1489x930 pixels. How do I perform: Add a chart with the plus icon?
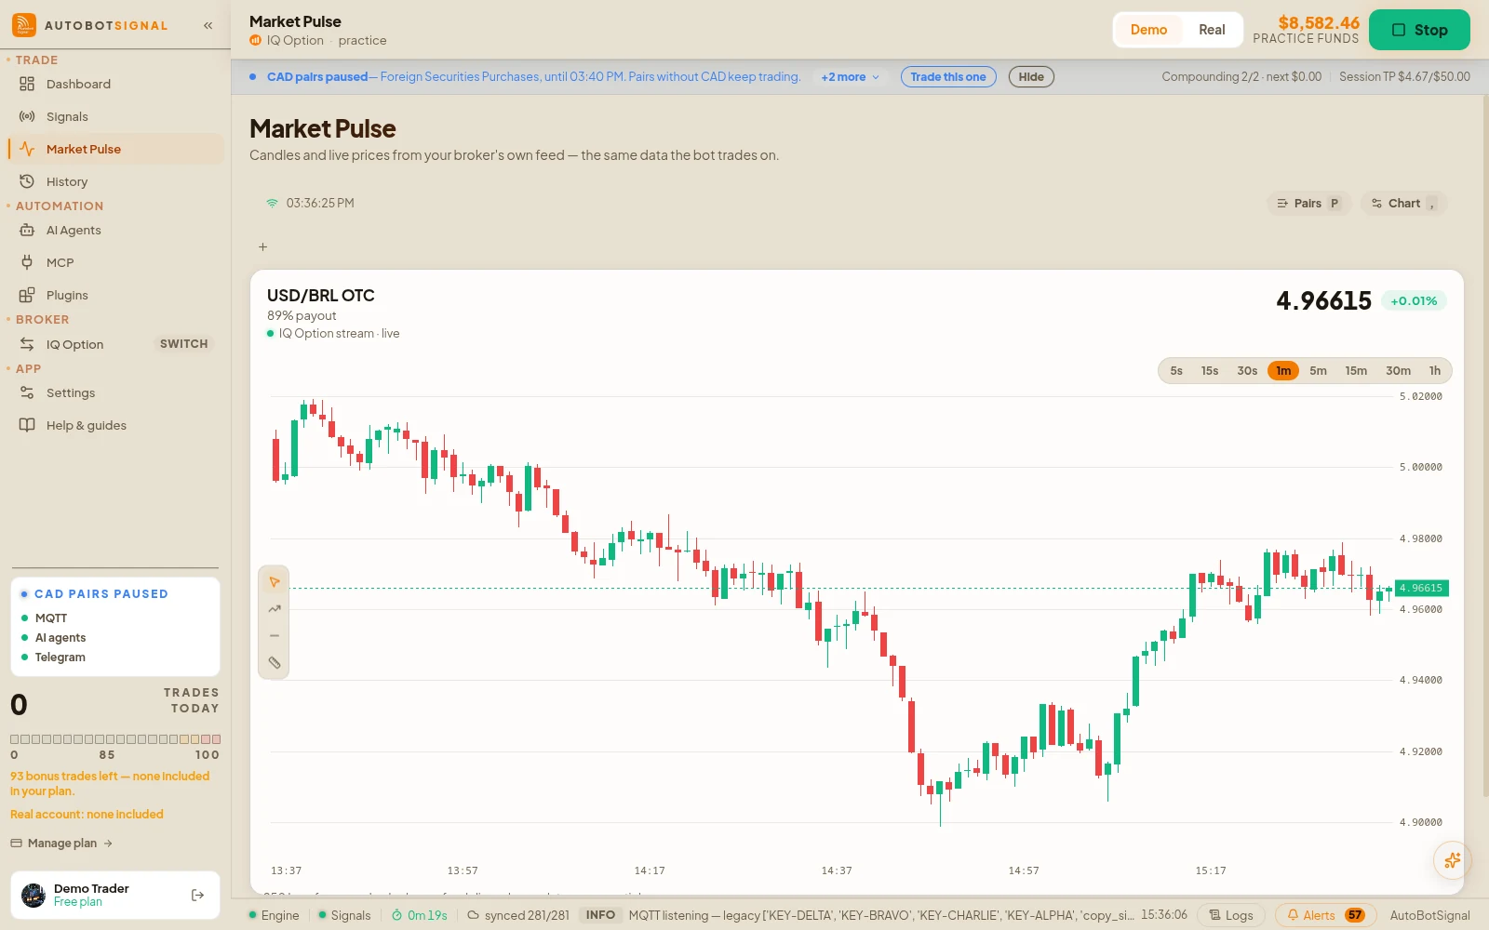[263, 246]
